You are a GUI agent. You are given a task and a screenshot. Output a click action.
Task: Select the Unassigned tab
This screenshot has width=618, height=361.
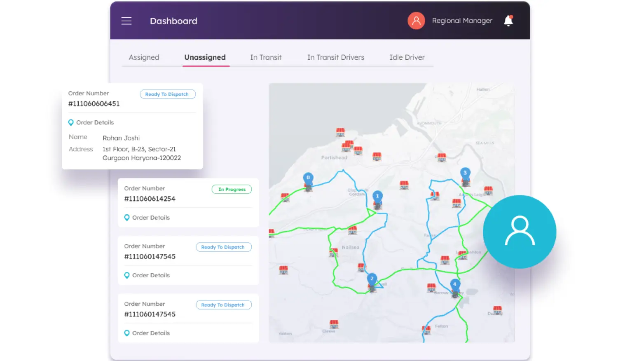205,57
